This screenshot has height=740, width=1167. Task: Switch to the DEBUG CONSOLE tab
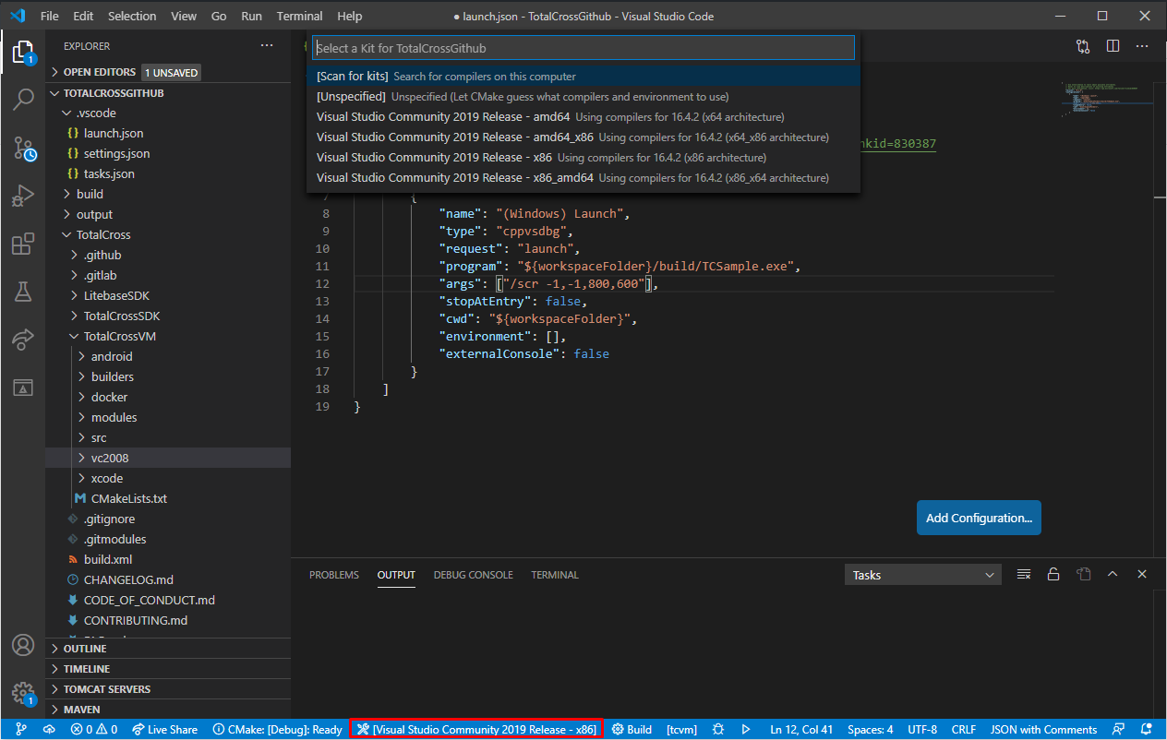click(x=473, y=575)
